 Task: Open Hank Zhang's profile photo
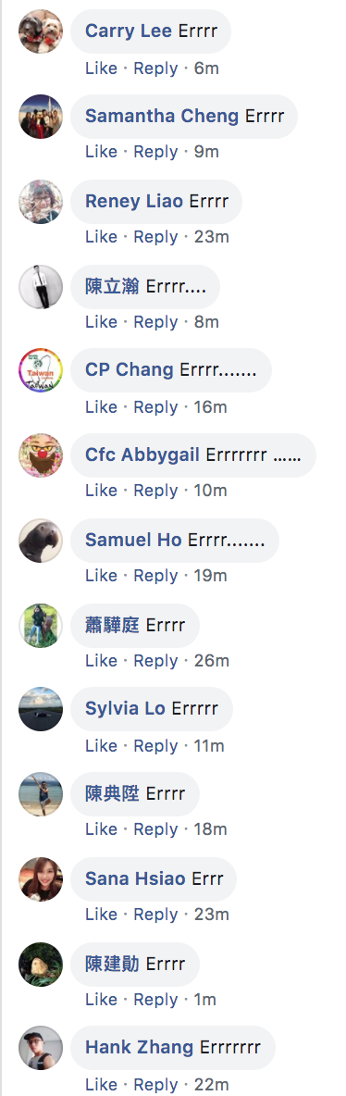pos(41,1049)
